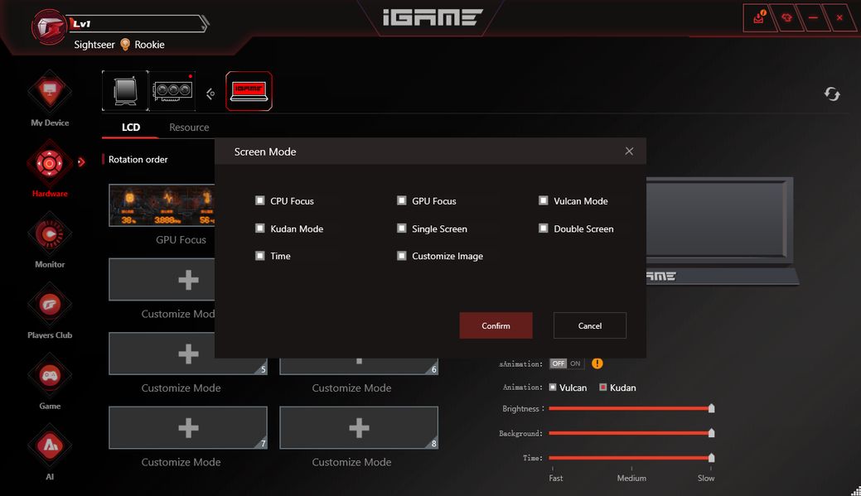Select the CPU cooler device icon

coord(125,90)
